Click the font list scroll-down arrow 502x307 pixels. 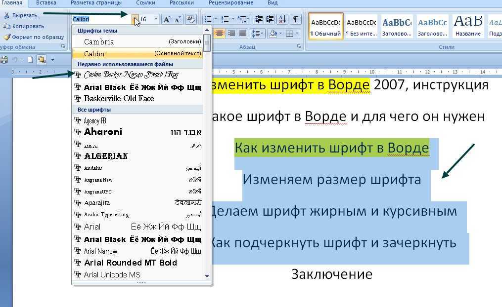(207, 276)
